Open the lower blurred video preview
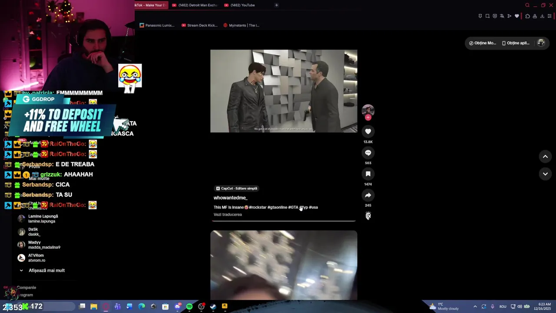 [284, 265]
